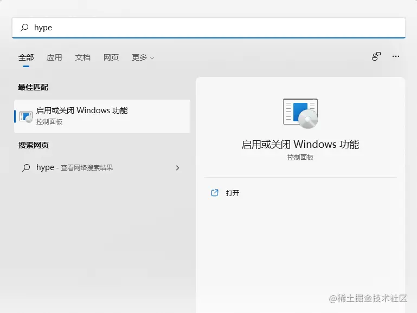Select the 全部 tab
The image size is (417, 313).
[x=26, y=57]
